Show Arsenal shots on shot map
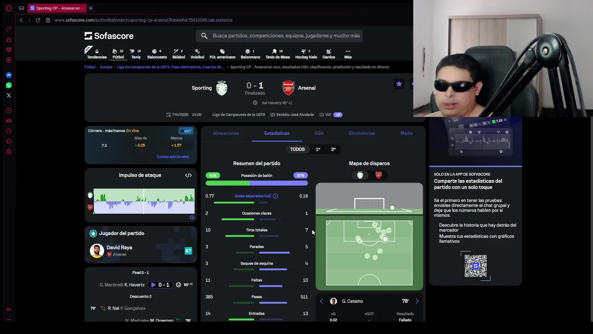Screen dimensions: 593x334 [x=379, y=175]
